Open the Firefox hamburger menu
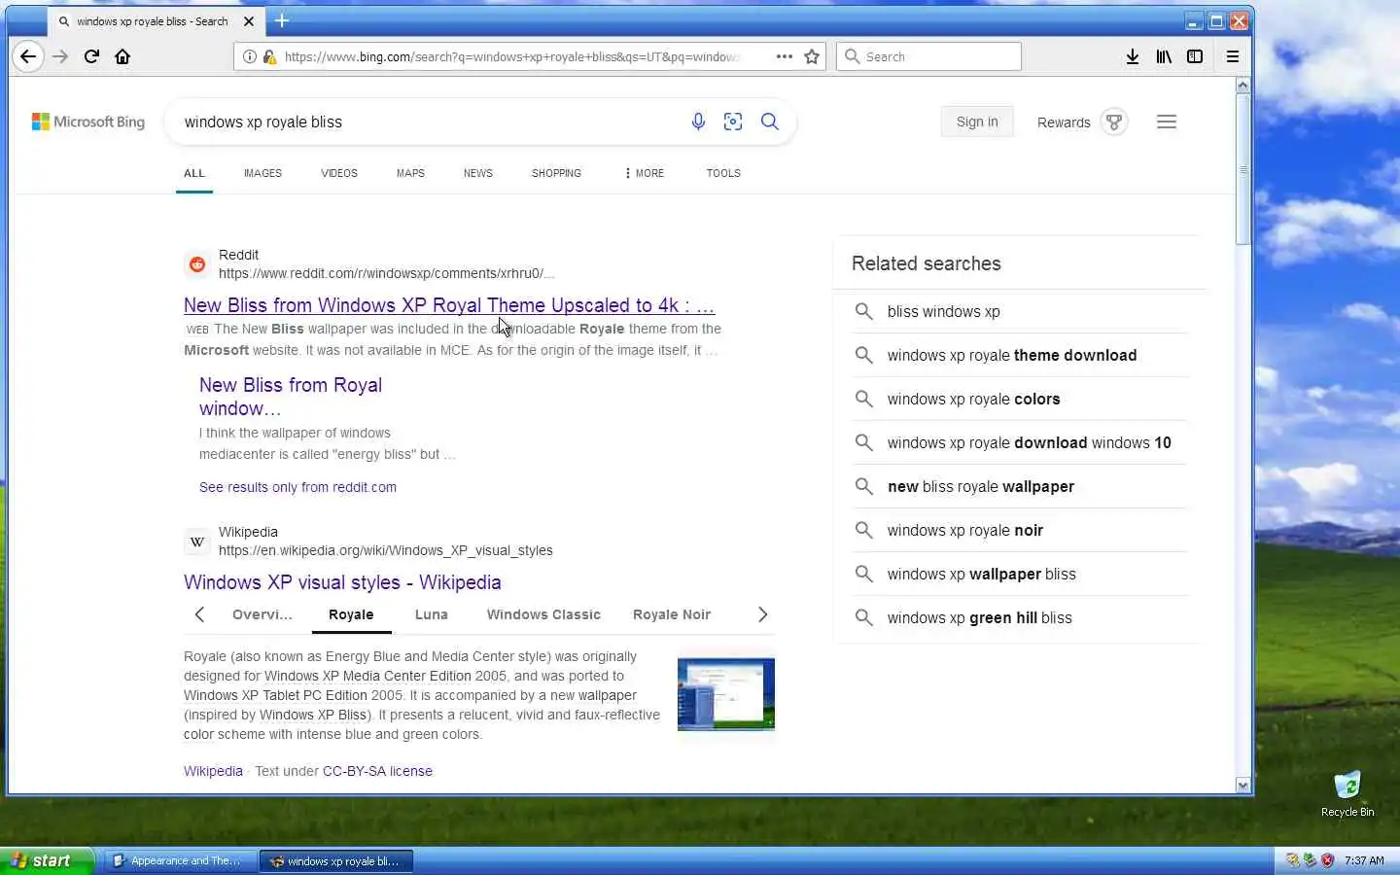The height and width of the screenshot is (875, 1400). pos(1232,56)
